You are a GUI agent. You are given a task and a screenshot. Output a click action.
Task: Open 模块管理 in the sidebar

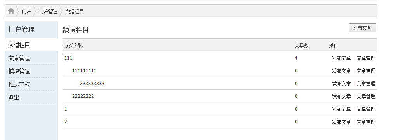point(19,71)
